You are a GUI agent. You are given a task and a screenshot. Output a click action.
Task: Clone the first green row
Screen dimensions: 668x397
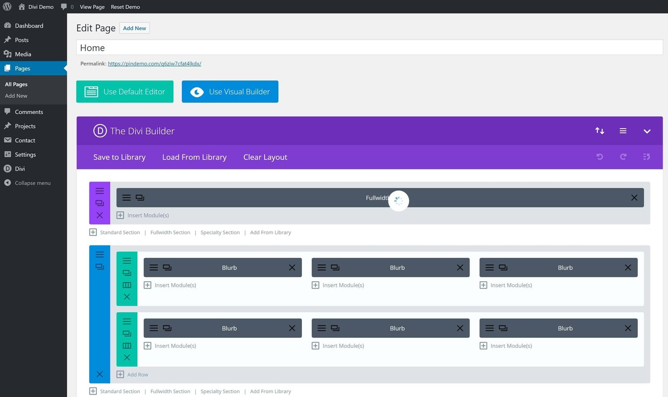[127, 273]
